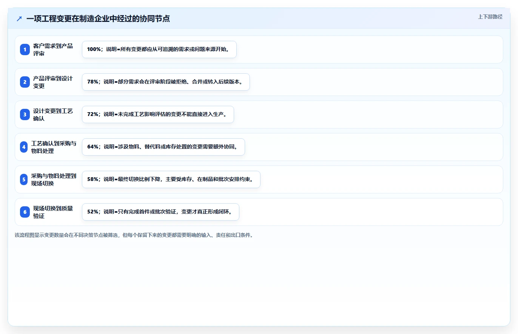
Task: Open the 78% description box
Action: (166, 82)
